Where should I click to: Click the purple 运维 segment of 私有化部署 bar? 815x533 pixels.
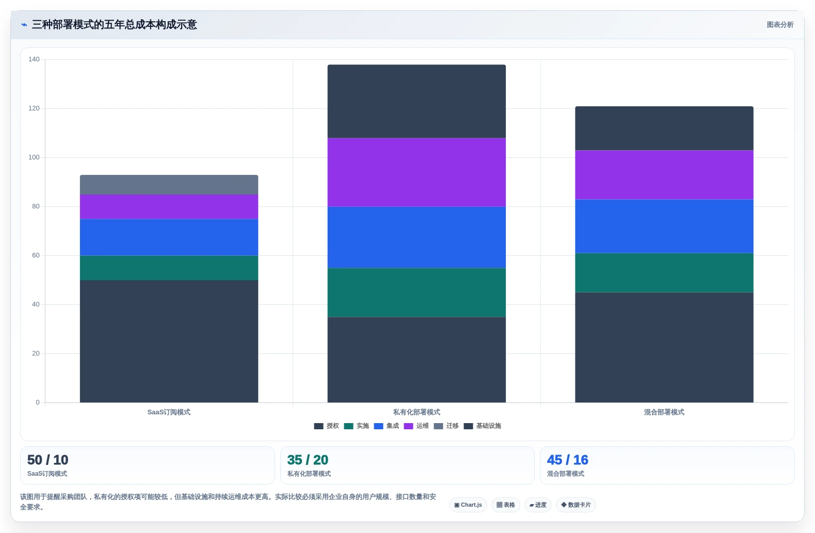pyautogui.click(x=417, y=172)
